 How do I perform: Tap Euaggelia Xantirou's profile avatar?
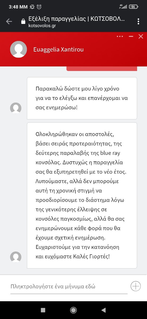click(x=18, y=49)
